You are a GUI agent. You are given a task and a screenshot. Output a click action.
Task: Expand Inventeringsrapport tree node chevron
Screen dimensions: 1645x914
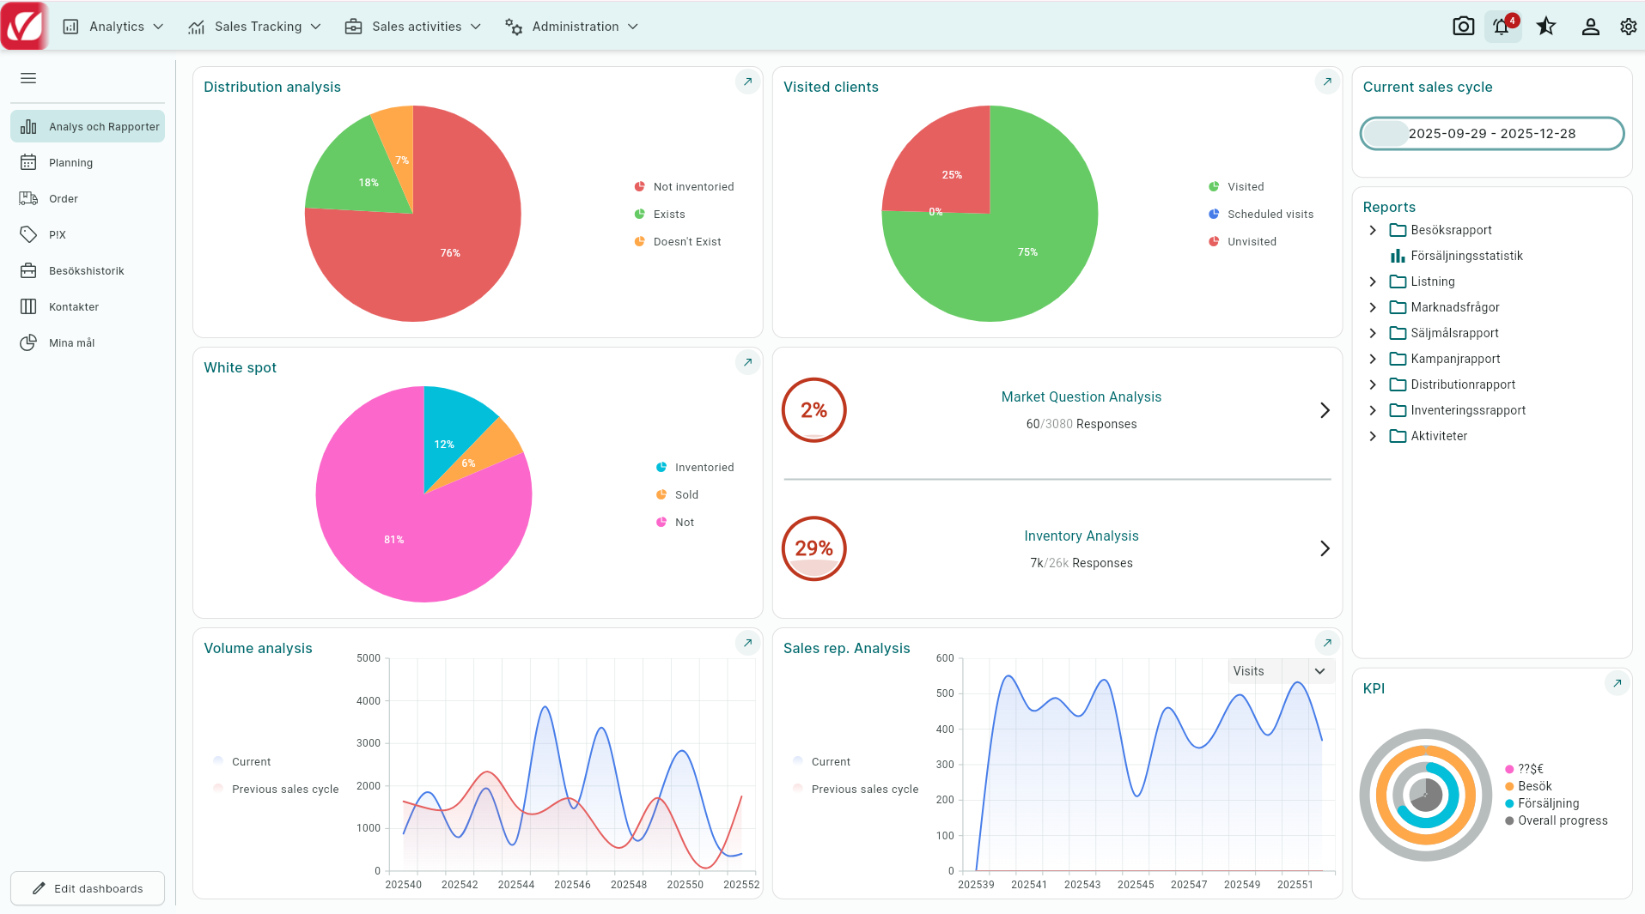click(x=1373, y=410)
